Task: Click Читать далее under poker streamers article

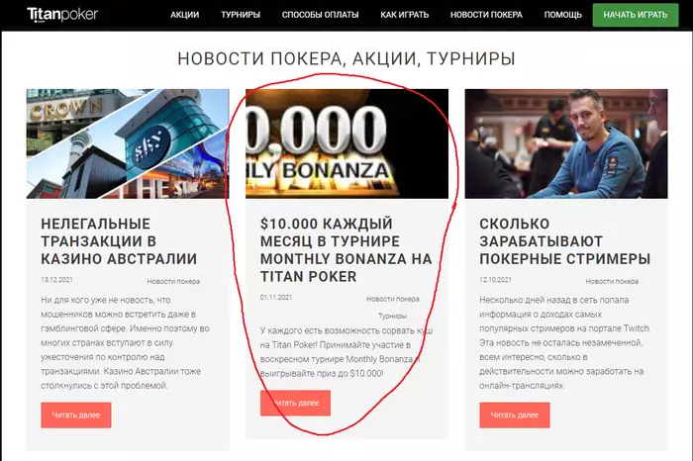Action: click(x=515, y=415)
